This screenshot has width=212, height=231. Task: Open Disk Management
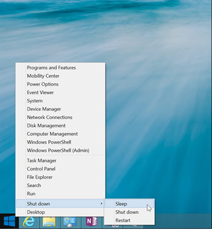coord(60,126)
